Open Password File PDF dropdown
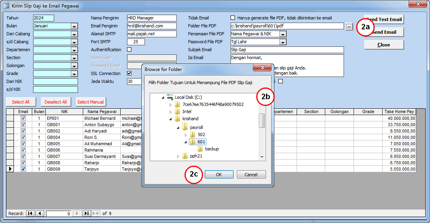 (283, 42)
